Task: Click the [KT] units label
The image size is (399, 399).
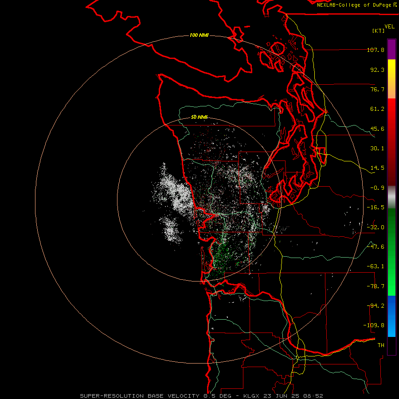Action: point(379,31)
